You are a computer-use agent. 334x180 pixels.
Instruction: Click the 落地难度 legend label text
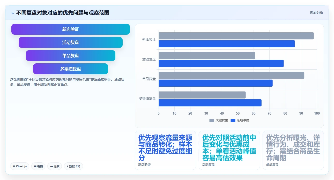tap(243, 121)
